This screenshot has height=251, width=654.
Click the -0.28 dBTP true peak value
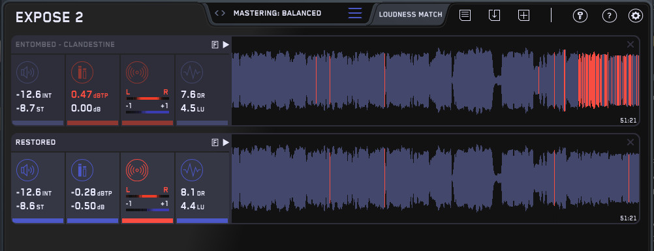(91, 193)
